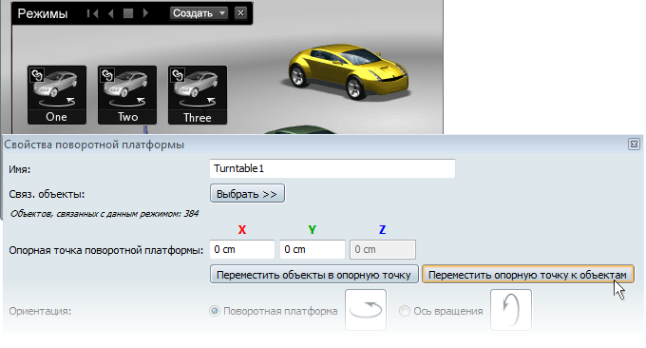The image size is (646, 348).
Task: Click Переместить объекты в опорную точку
Action: [313, 275]
